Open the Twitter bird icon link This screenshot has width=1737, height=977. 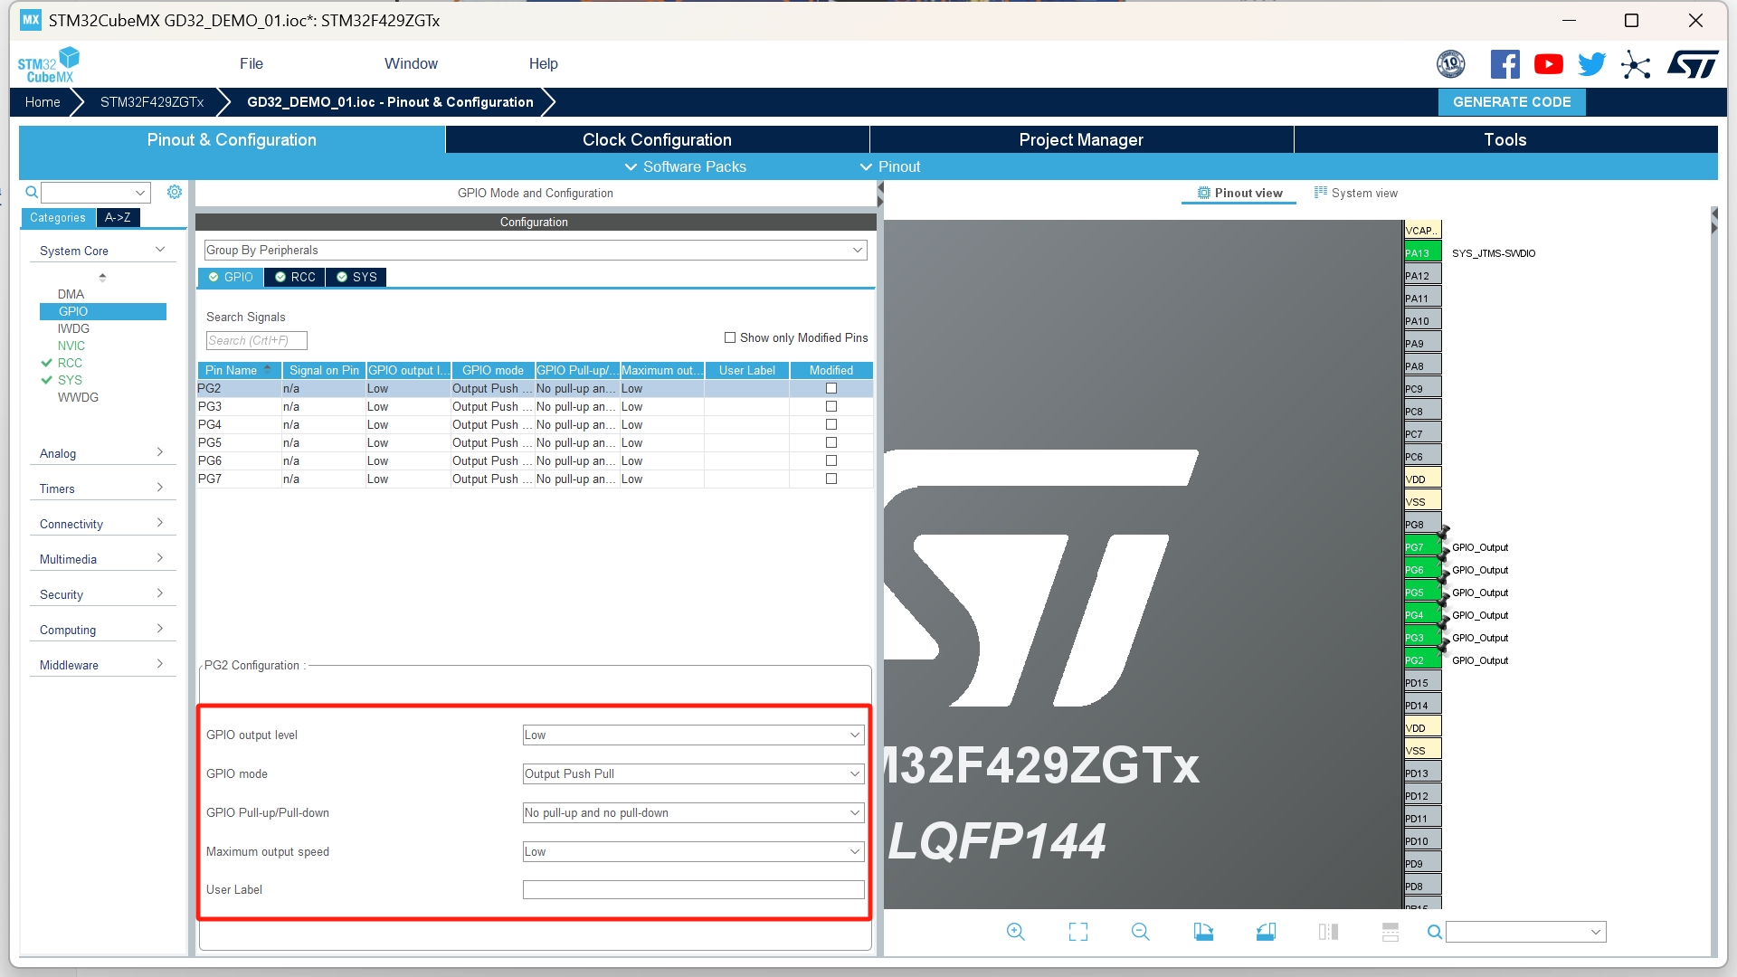[1592, 64]
